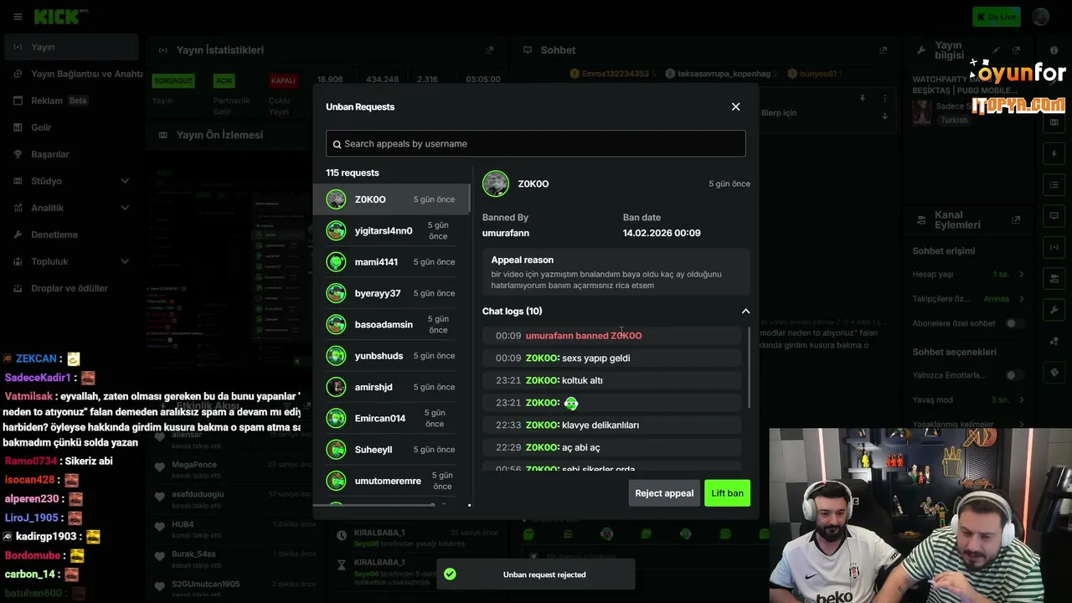The height and width of the screenshot is (603, 1072).
Task: Pop out the Yayın bilgisi panel
Action: pyautogui.click(x=1016, y=50)
